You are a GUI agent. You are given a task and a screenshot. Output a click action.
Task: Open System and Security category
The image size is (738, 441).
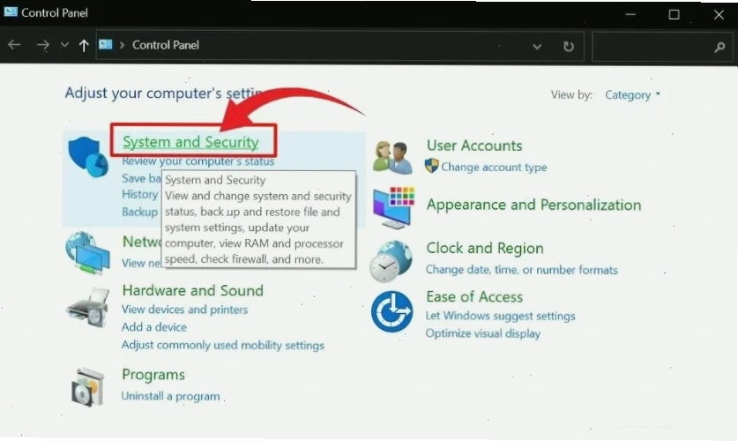[190, 142]
